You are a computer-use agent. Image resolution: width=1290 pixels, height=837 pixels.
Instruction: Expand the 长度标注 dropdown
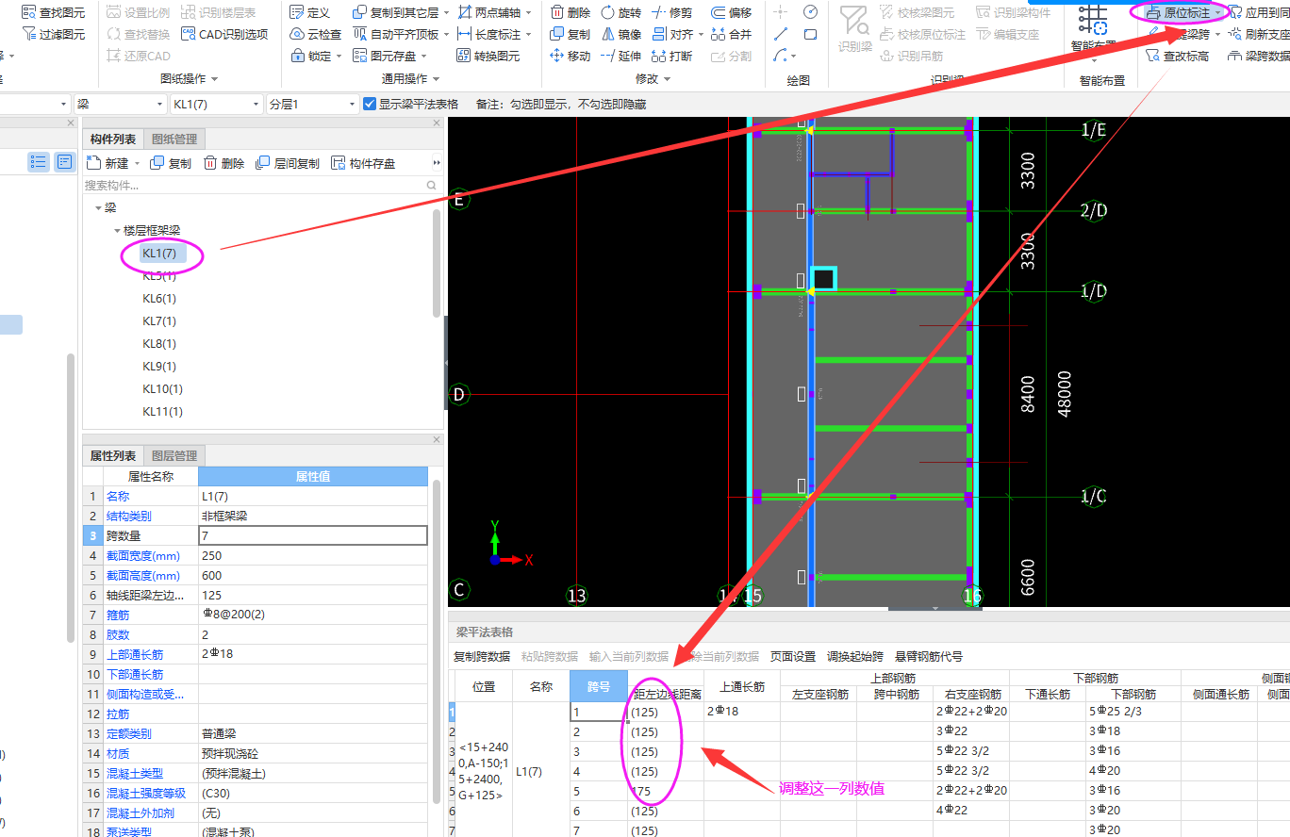(529, 34)
